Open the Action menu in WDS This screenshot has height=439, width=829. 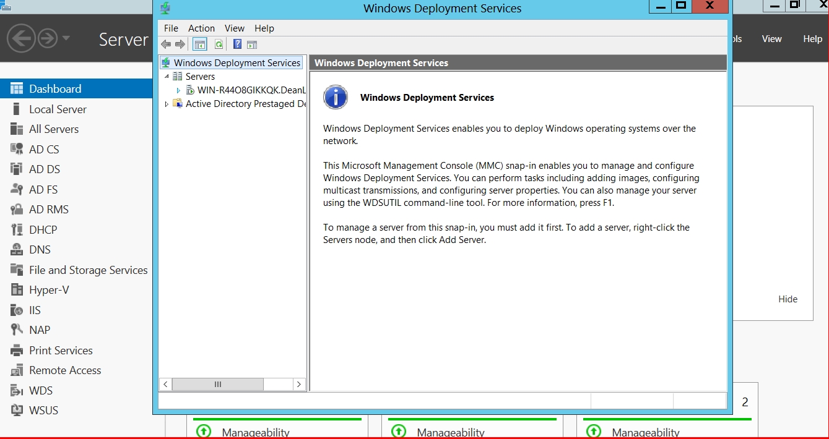[201, 28]
